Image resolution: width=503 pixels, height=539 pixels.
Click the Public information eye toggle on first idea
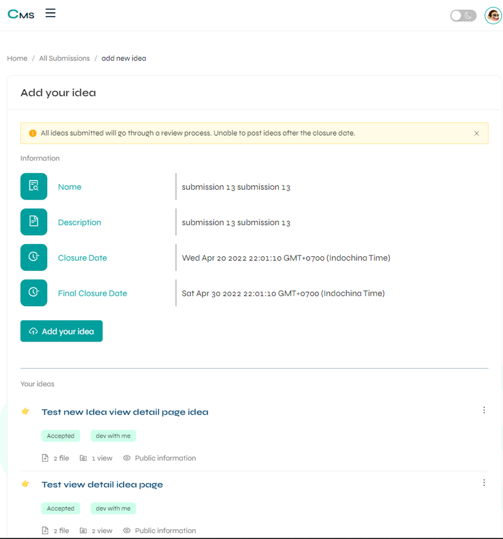(x=126, y=458)
